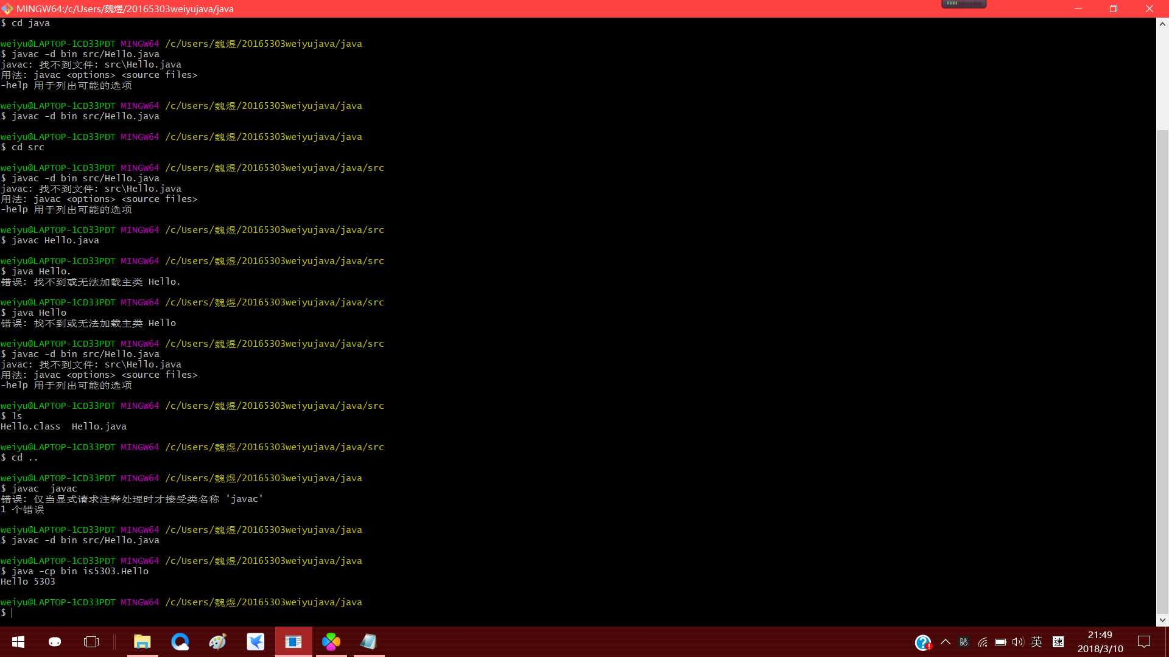
Task: Click the volume speaker tray icon
Action: point(1018,642)
